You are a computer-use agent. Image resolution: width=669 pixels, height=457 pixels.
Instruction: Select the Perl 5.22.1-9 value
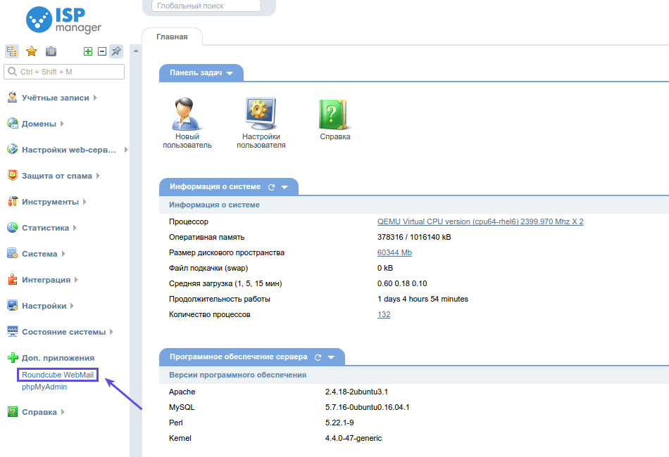point(339,423)
